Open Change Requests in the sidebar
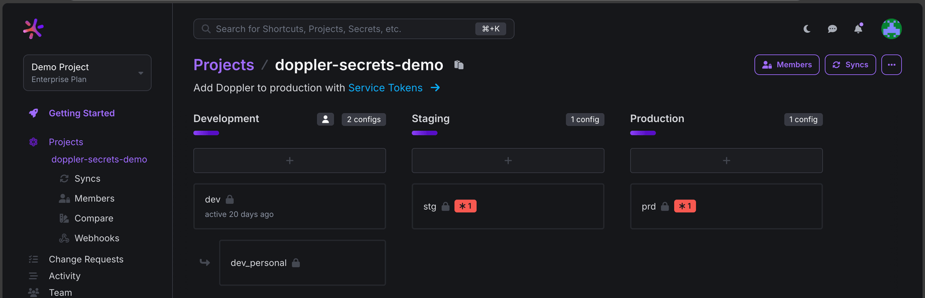The width and height of the screenshot is (925, 298). [86, 259]
